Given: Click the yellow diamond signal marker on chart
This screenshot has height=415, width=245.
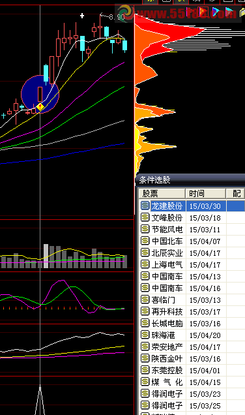Looking at the screenshot, I should (40, 107).
